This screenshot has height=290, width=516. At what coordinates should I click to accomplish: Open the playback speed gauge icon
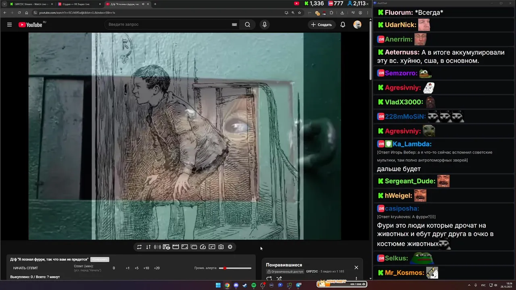click(203, 247)
